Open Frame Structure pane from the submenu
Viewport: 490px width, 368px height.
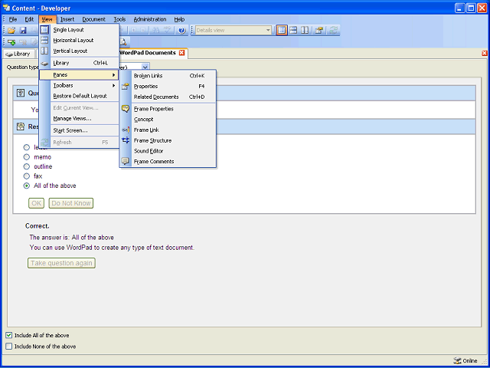click(168, 140)
